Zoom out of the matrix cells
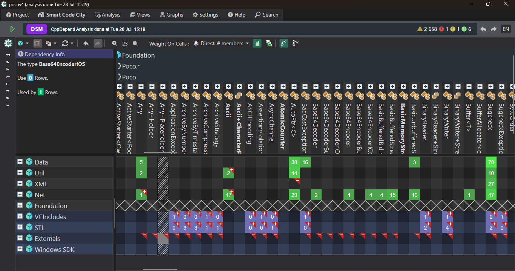The height and width of the screenshot is (271, 515). (x=135, y=43)
